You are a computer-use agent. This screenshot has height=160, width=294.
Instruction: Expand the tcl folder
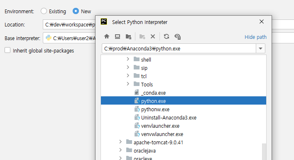point(128,76)
